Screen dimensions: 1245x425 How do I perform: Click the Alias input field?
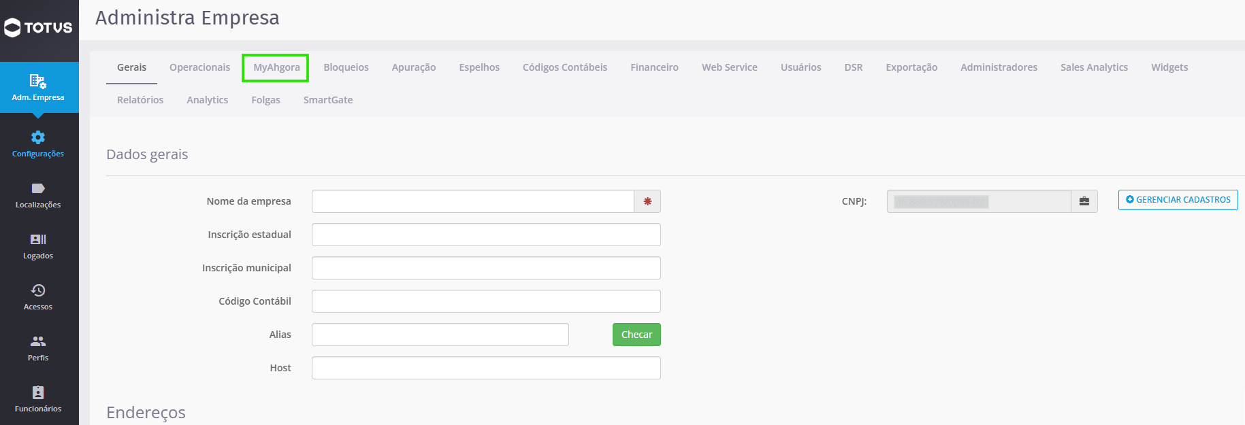[440, 335]
